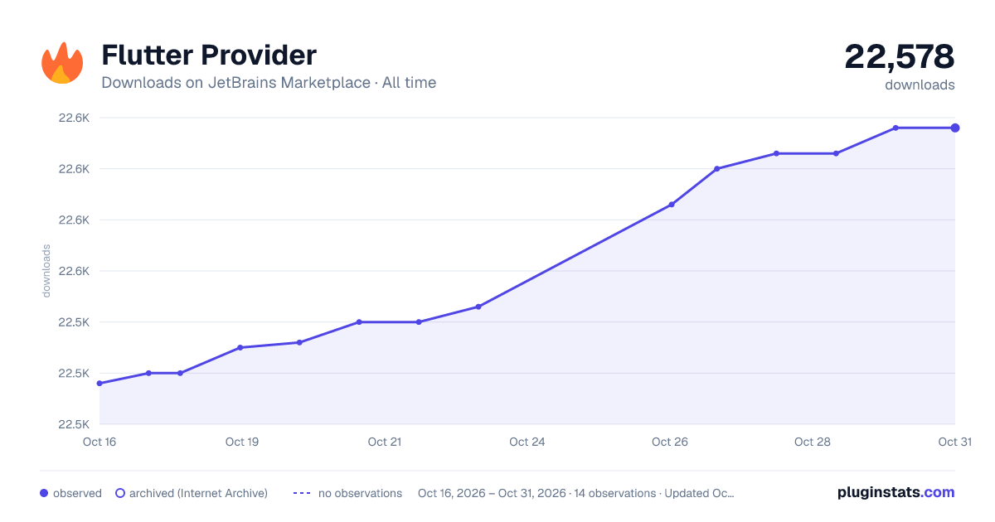Click the archived (Internet Archive) legend text

click(x=198, y=493)
